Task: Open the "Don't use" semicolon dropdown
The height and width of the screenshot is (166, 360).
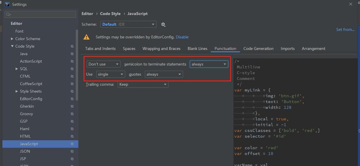Action: click(104, 64)
